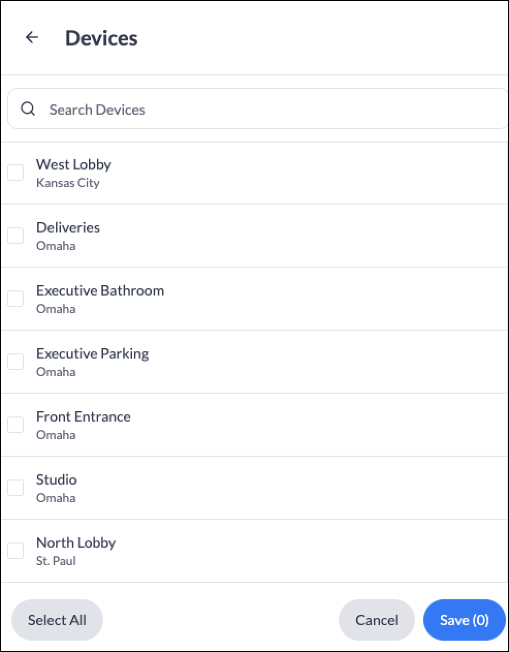Tick the Deliveries device checkbox

coord(15,236)
